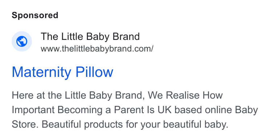Click the blue globe favicon icon
Screen dimensions: 276x140
click(x=22, y=41)
